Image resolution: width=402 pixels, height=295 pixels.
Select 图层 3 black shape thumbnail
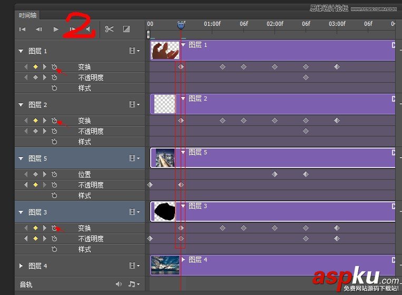pyautogui.click(x=165, y=212)
